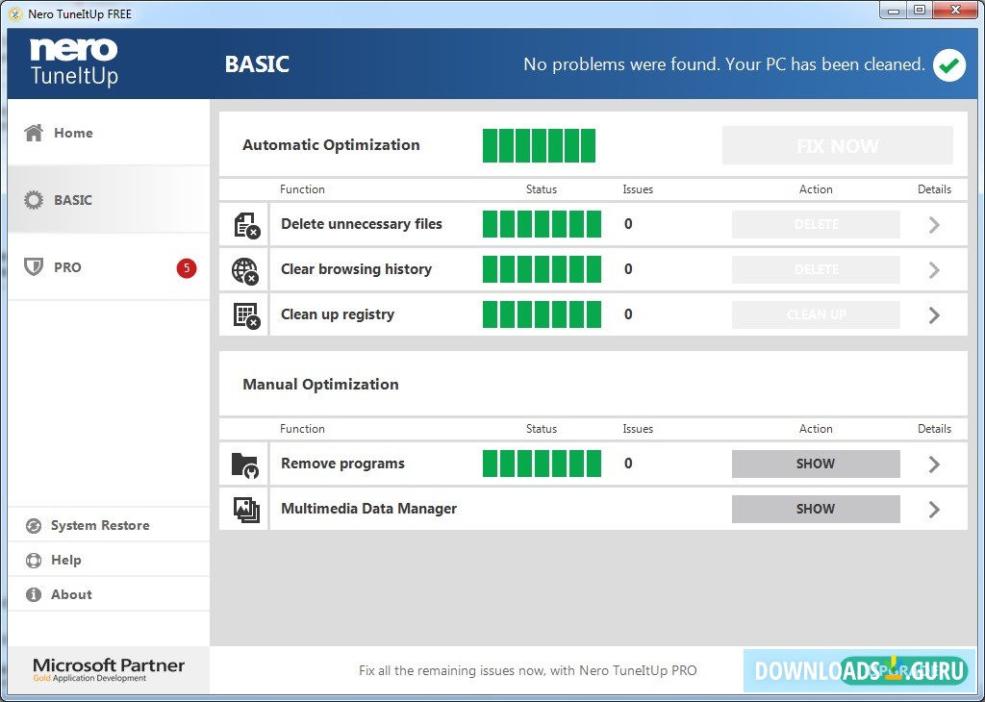Click the Microsoft Partner badge

(x=109, y=670)
